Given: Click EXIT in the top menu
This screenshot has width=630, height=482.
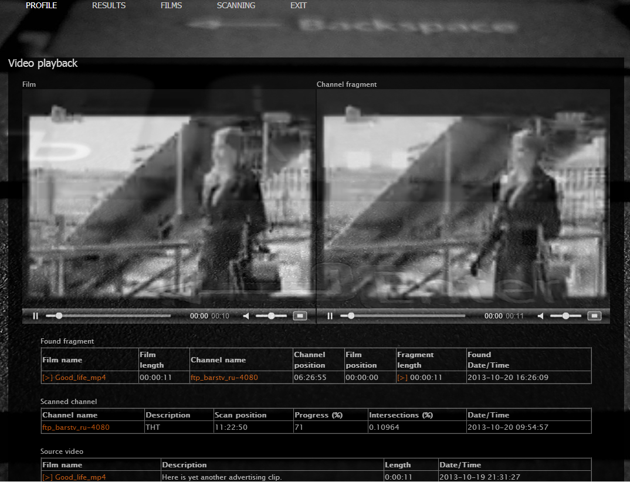Looking at the screenshot, I should tap(298, 6).
